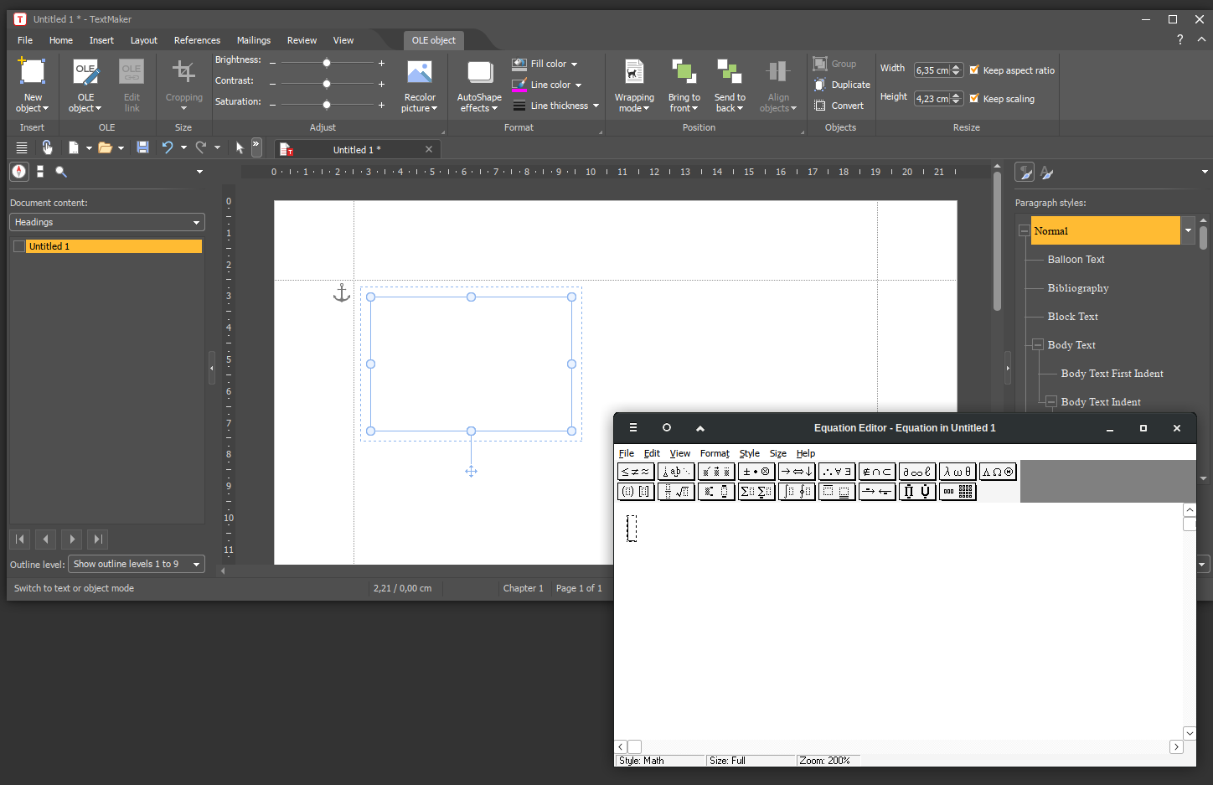Toggle Keep scaling checkbox

coord(974,99)
